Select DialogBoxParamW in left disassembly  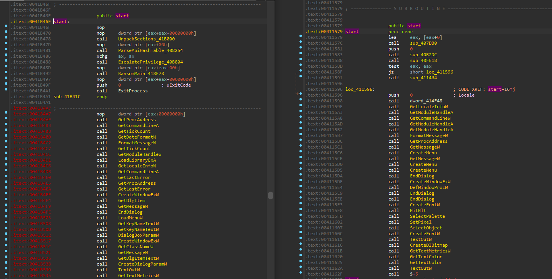click(x=138, y=235)
